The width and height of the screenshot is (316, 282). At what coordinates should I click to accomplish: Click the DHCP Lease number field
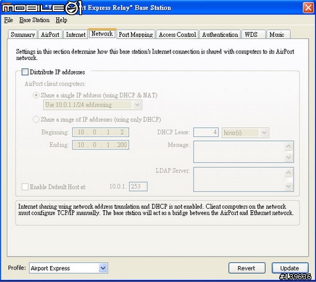click(x=206, y=132)
